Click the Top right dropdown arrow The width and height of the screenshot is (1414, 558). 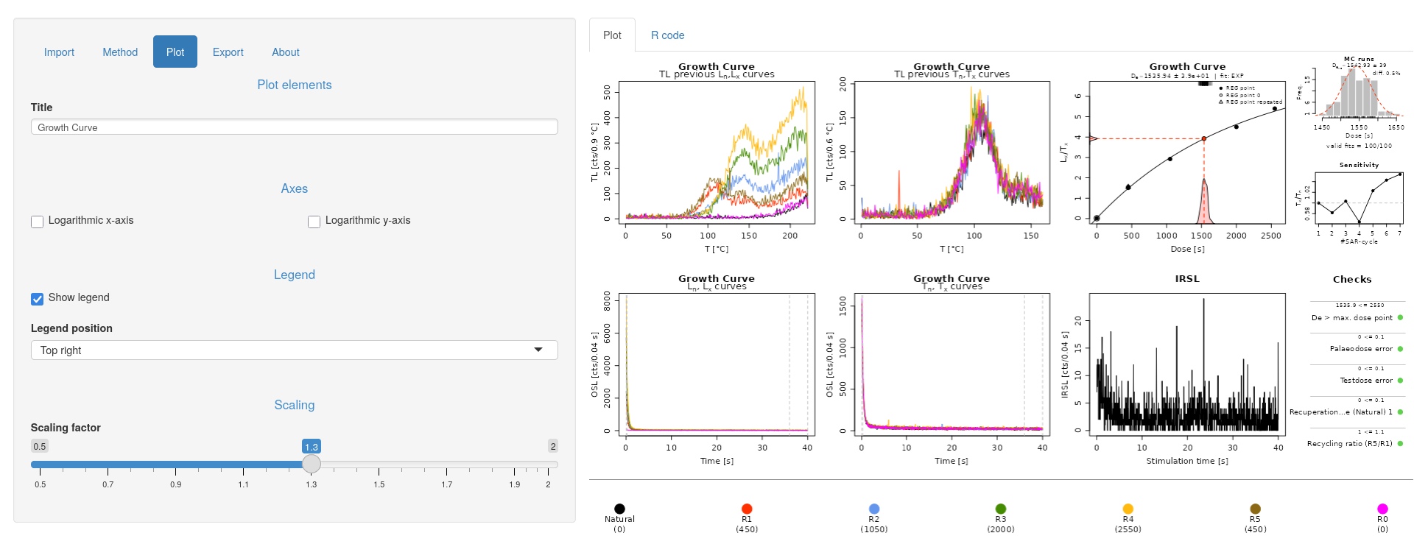point(538,350)
